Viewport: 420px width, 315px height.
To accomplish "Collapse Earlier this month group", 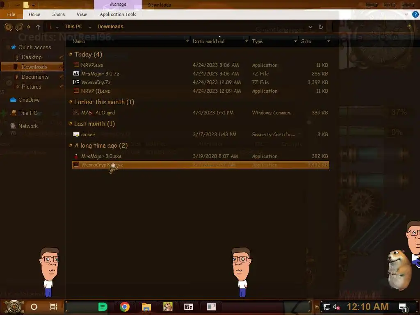I will 71,102.
